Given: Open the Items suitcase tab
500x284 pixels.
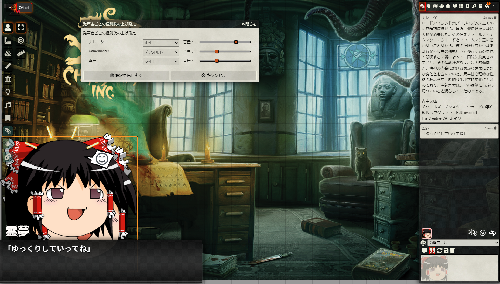Looking at the screenshot, I should 448,6.
